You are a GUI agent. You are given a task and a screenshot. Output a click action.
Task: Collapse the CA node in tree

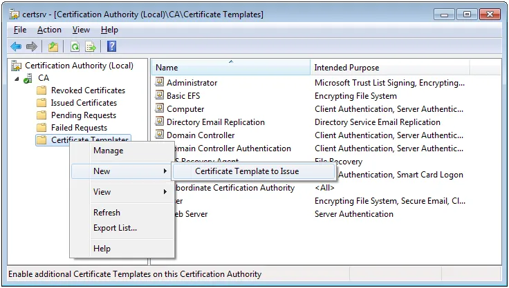17,79
